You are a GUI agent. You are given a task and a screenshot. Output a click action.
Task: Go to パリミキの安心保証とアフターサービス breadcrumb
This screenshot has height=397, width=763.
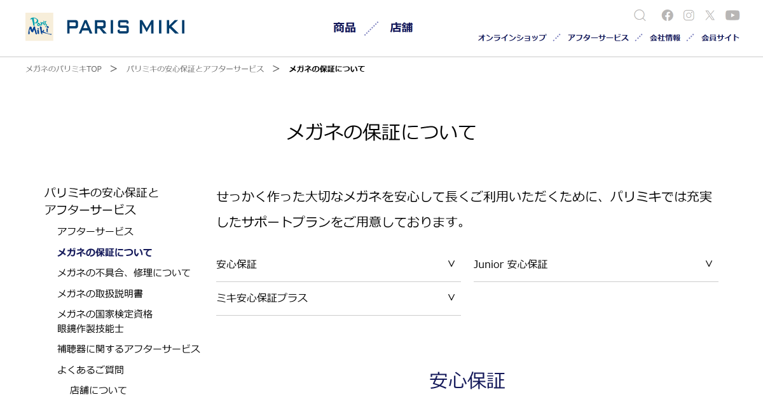[x=195, y=69]
